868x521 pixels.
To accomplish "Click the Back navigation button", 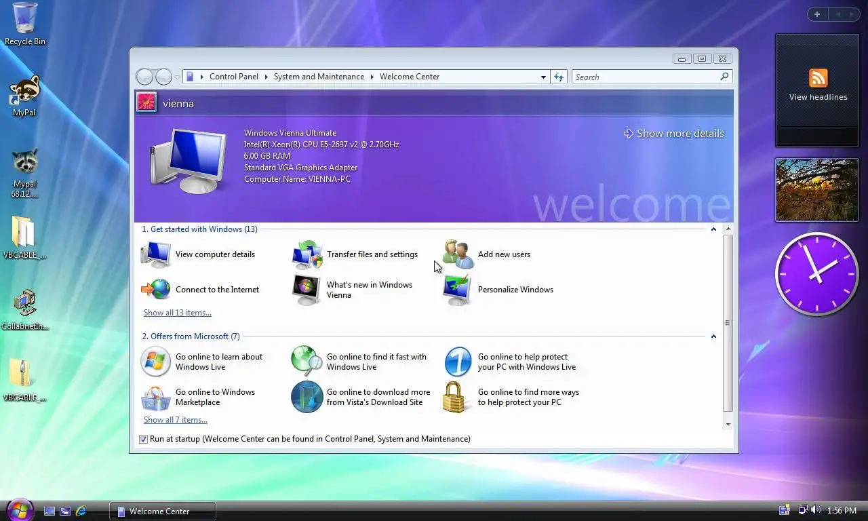I will 144,77.
